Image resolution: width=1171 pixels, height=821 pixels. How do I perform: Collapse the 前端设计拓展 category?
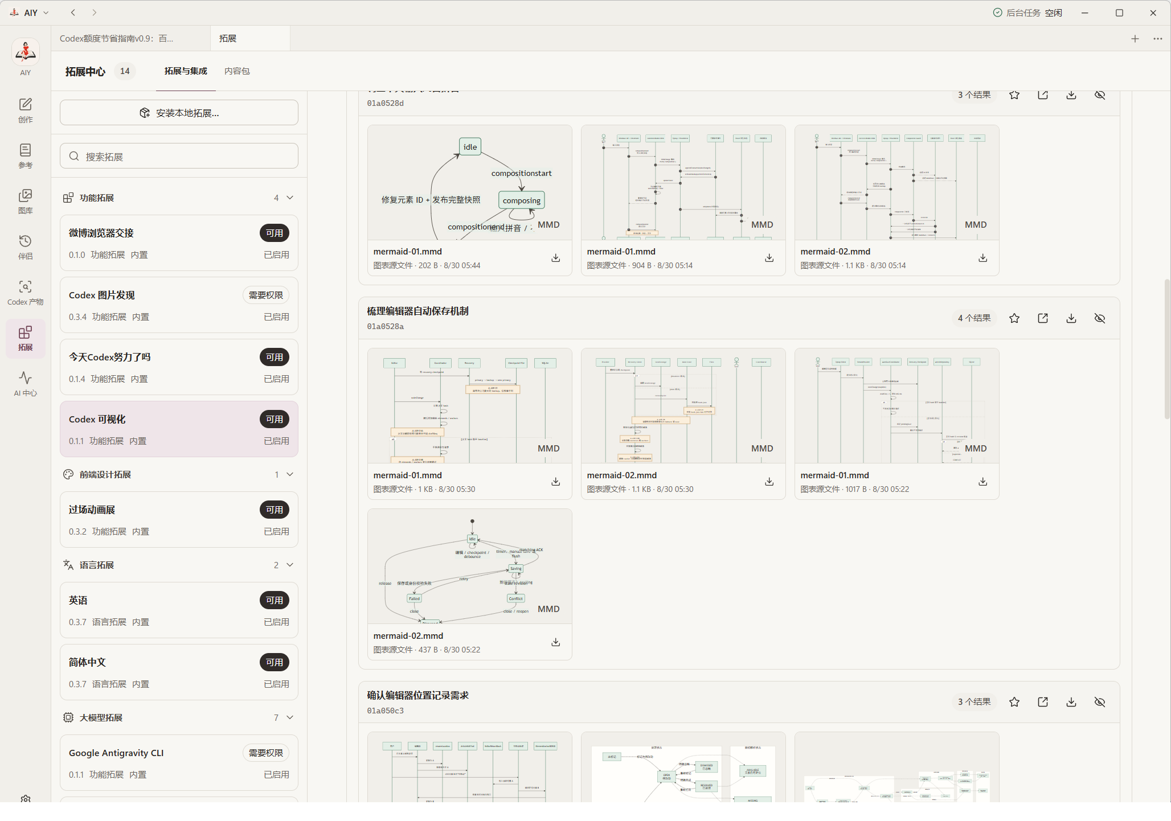(290, 474)
